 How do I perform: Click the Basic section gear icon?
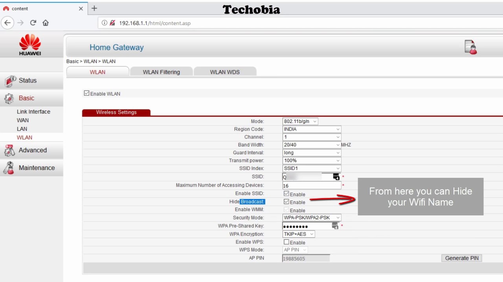tap(9, 98)
